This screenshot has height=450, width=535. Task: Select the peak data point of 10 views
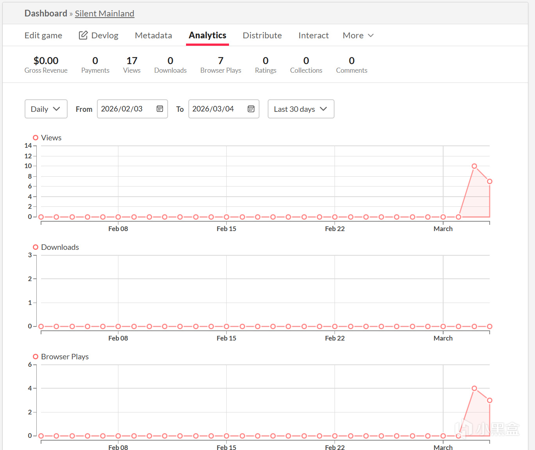click(x=474, y=166)
